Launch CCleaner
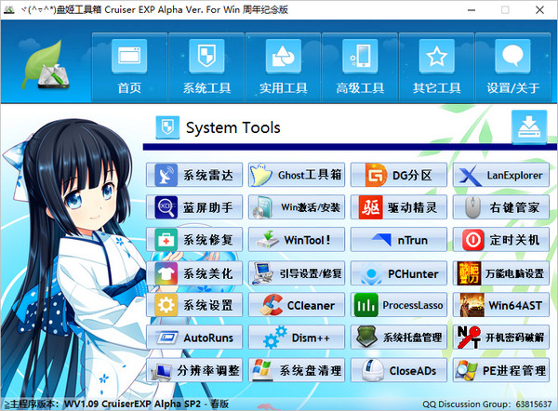 point(297,305)
